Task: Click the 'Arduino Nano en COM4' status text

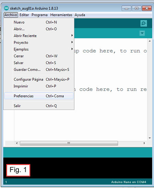Action: pos(129,182)
